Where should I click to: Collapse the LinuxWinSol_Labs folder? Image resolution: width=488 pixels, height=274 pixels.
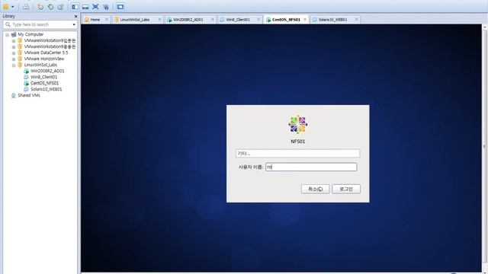pyautogui.click(x=14, y=65)
